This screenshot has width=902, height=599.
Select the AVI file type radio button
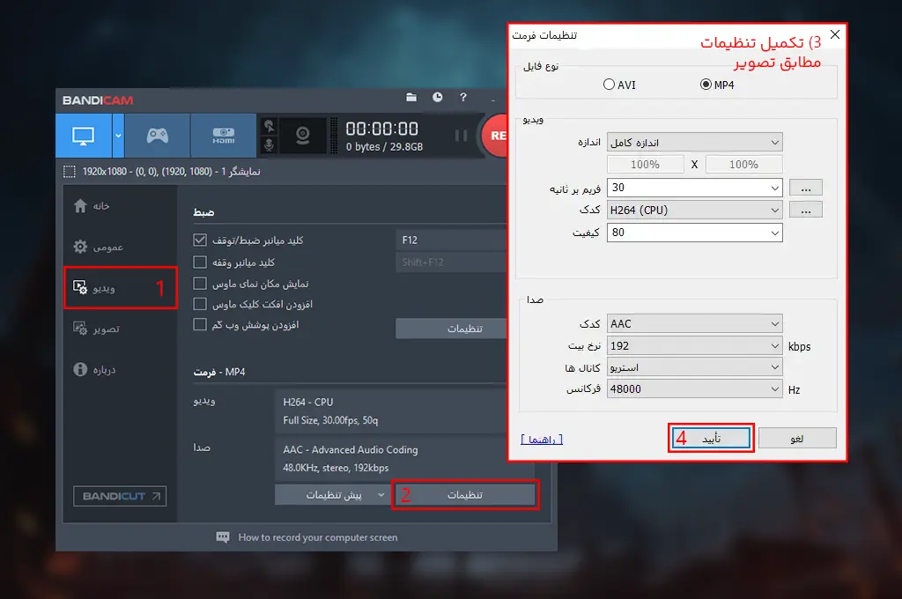(x=609, y=84)
